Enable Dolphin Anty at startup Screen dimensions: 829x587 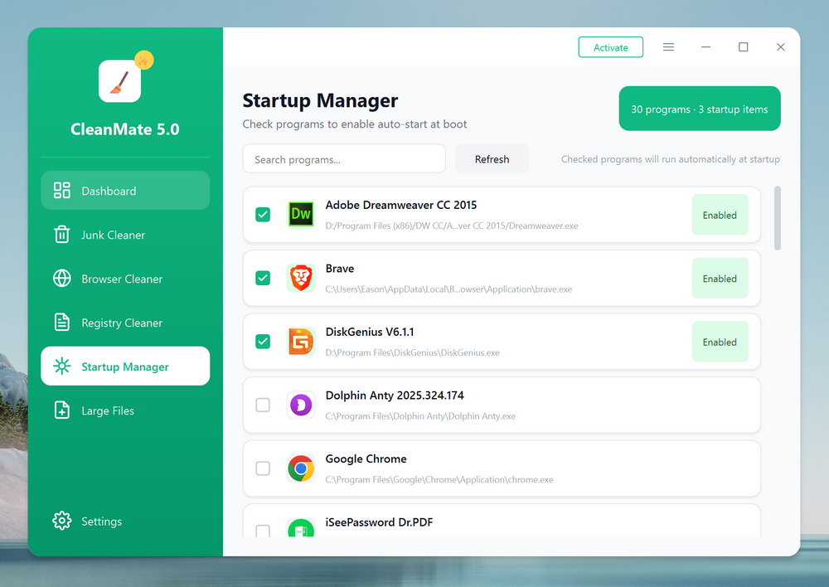263,405
